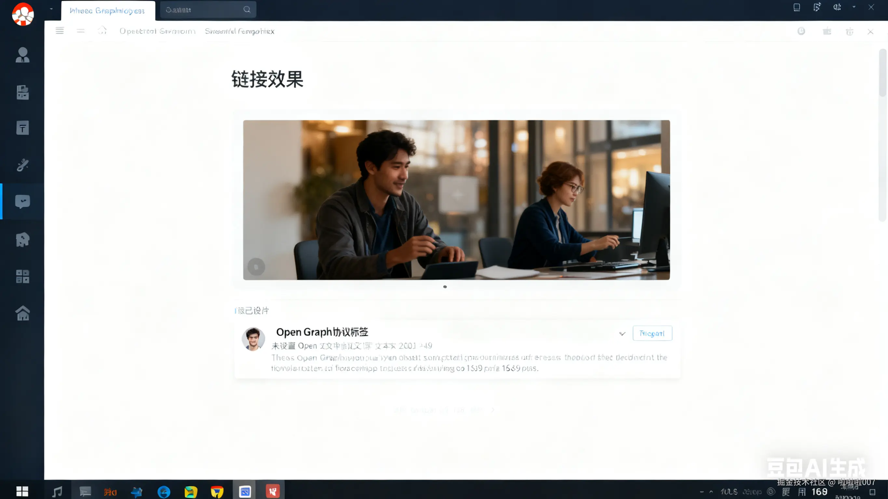Click the document T icon in sidebar
This screenshot has height=499, width=888.
point(22,128)
